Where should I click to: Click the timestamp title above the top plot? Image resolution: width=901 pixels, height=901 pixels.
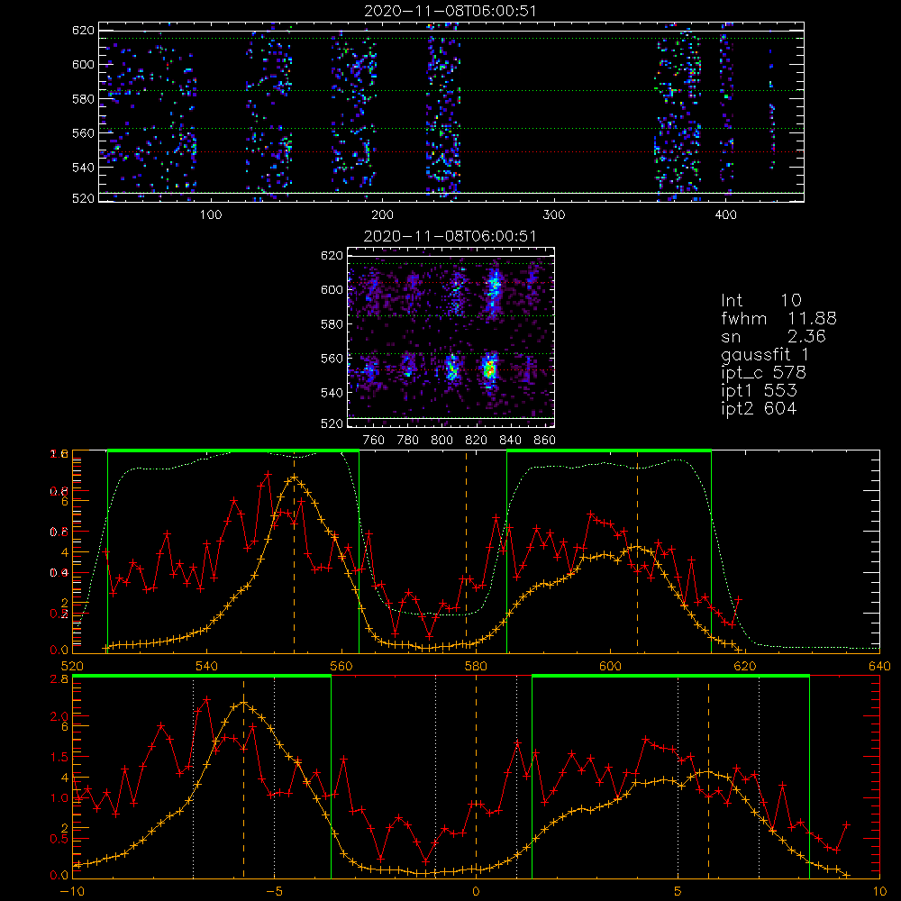tap(450, 11)
